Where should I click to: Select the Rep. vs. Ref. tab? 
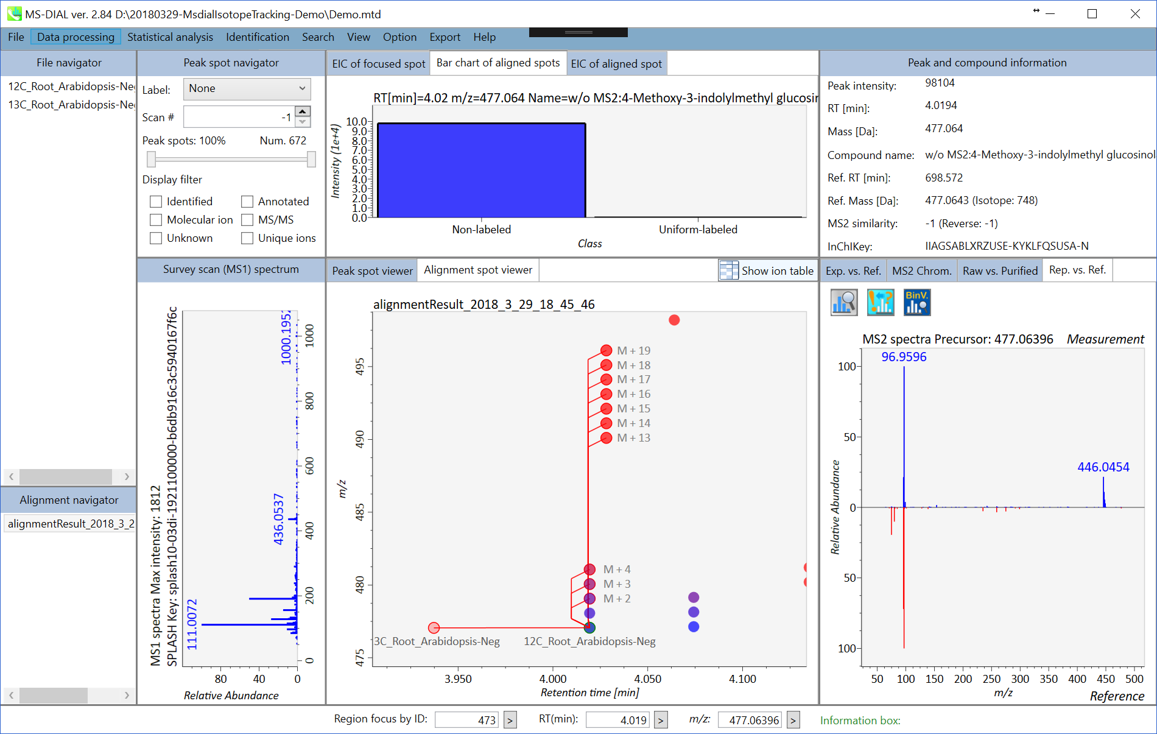(1077, 270)
